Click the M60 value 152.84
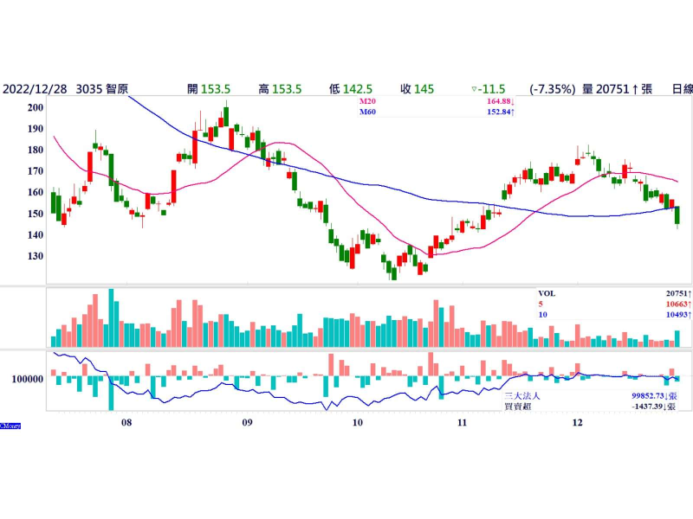Viewport: 693px width, 519px height. pos(500,112)
